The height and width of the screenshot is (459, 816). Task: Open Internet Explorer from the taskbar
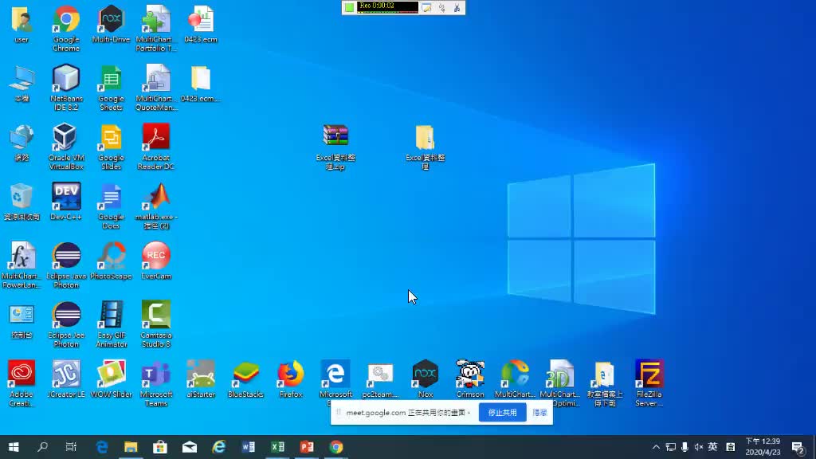[218, 447]
